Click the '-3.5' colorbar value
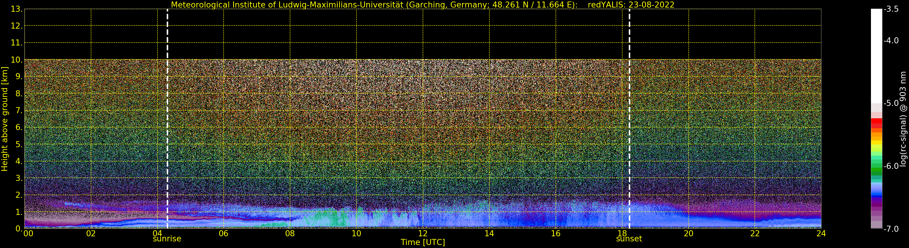This screenshot has width=909, height=248. pos(891,9)
